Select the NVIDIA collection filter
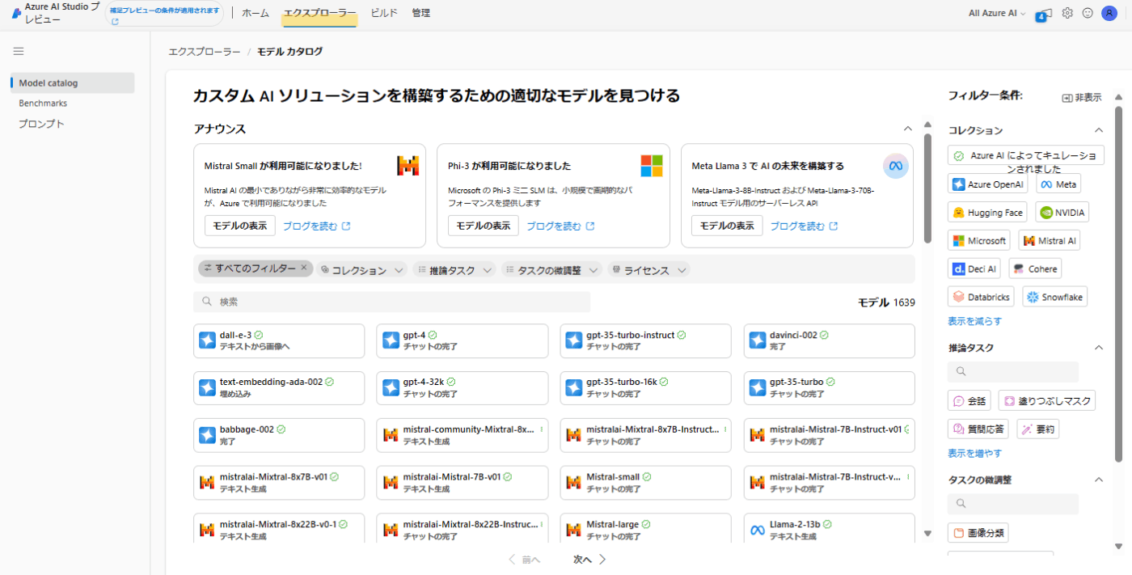The height and width of the screenshot is (575, 1132). (x=1062, y=213)
